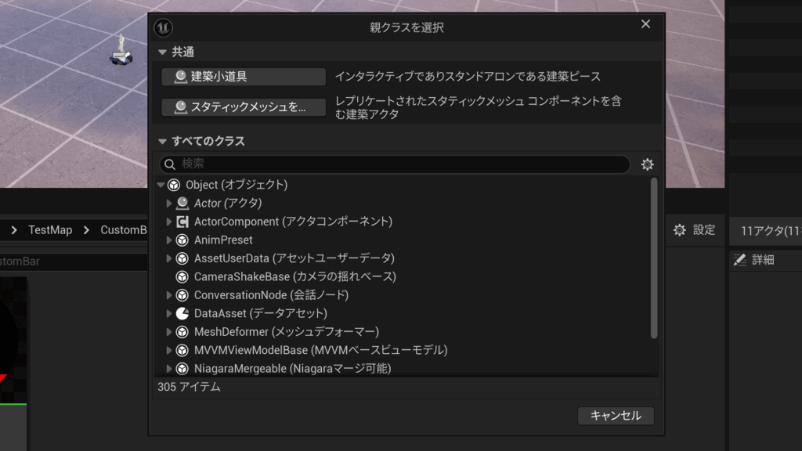Select AssetUserData (アセットユーザーデータ) row
Screen dimensions: 802x451
(403, 258)
